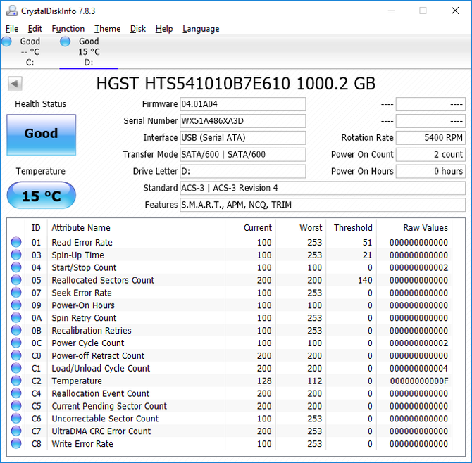Click the CrystalDiskInfo app icon in title bar
This screenshot has width=472, height=463.
click(12, 11)
